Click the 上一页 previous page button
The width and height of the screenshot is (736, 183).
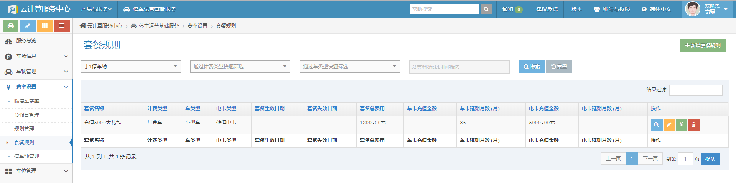pyautogui.click(x=613, y=158)
